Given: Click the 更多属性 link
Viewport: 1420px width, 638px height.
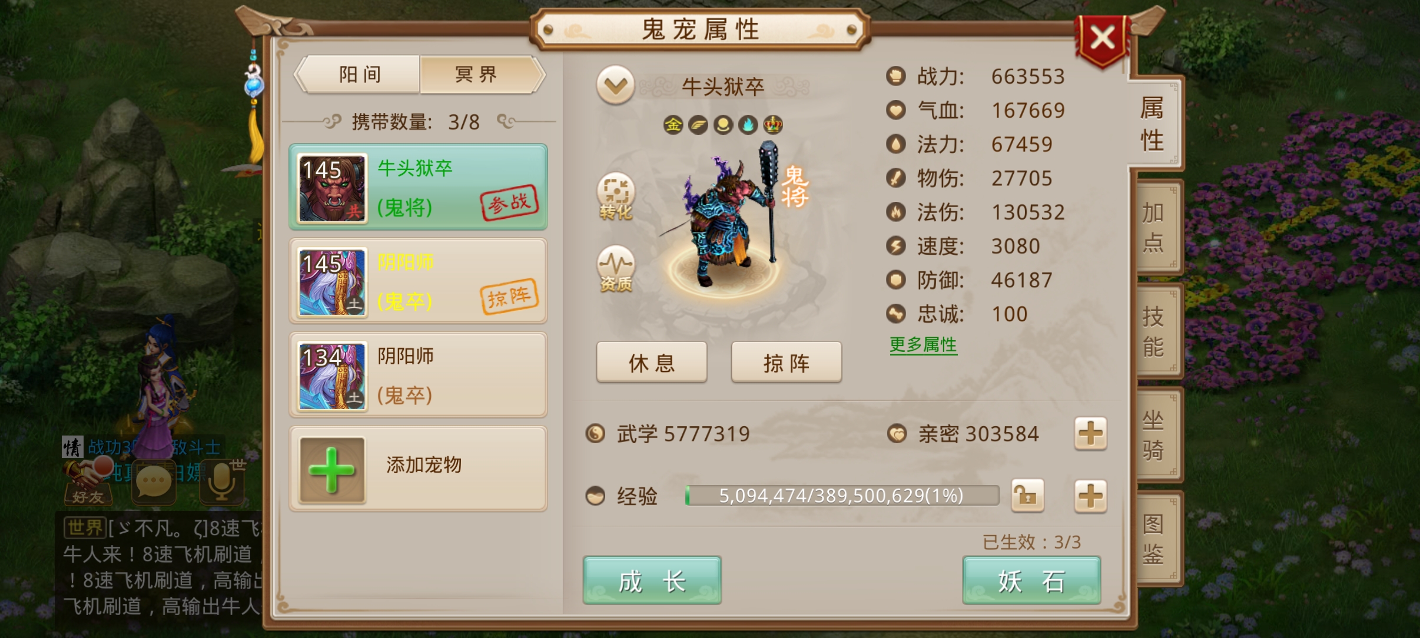Looking at the screenshot, I should (x=923, y=345).
